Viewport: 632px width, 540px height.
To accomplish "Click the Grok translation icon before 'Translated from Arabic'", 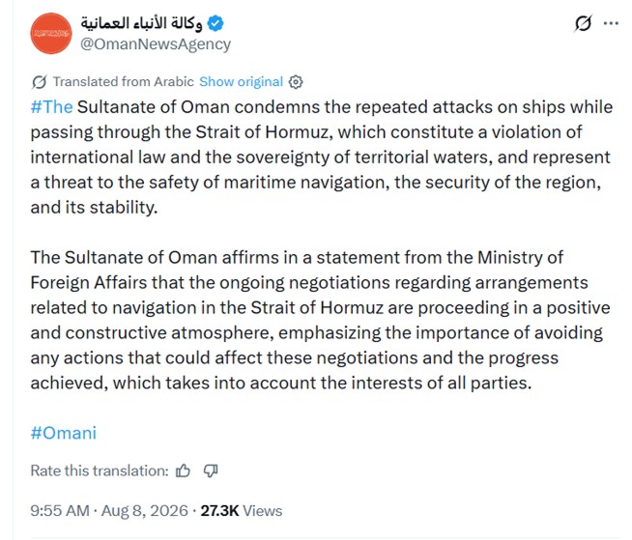I will [39, 82].
